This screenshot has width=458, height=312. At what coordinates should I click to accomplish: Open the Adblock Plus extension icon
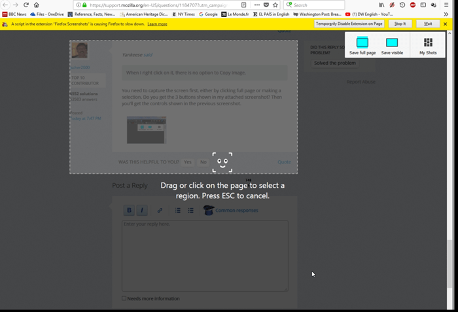coord(413,5)
